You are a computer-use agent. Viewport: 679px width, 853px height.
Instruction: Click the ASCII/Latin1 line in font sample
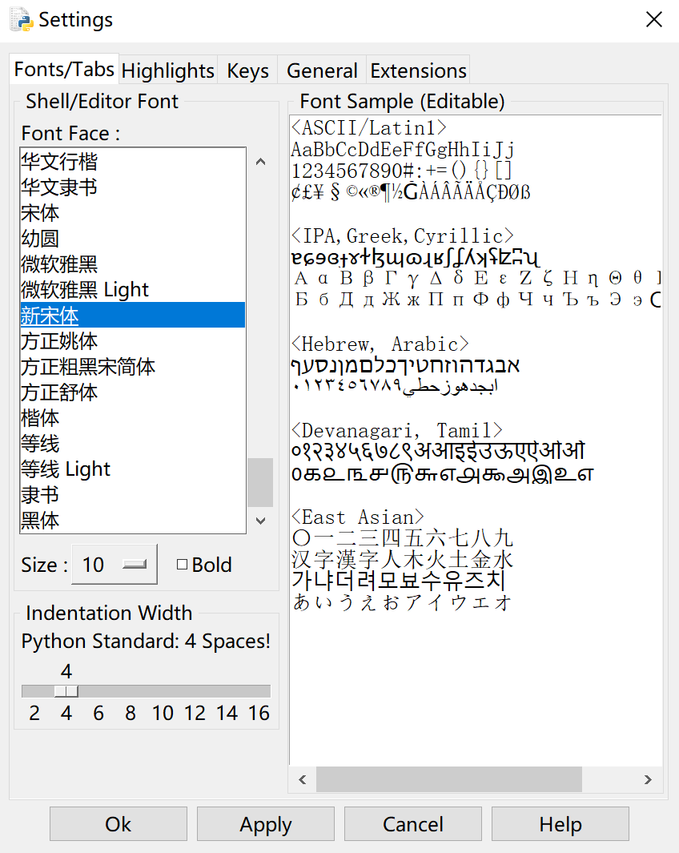click(369, 128)
